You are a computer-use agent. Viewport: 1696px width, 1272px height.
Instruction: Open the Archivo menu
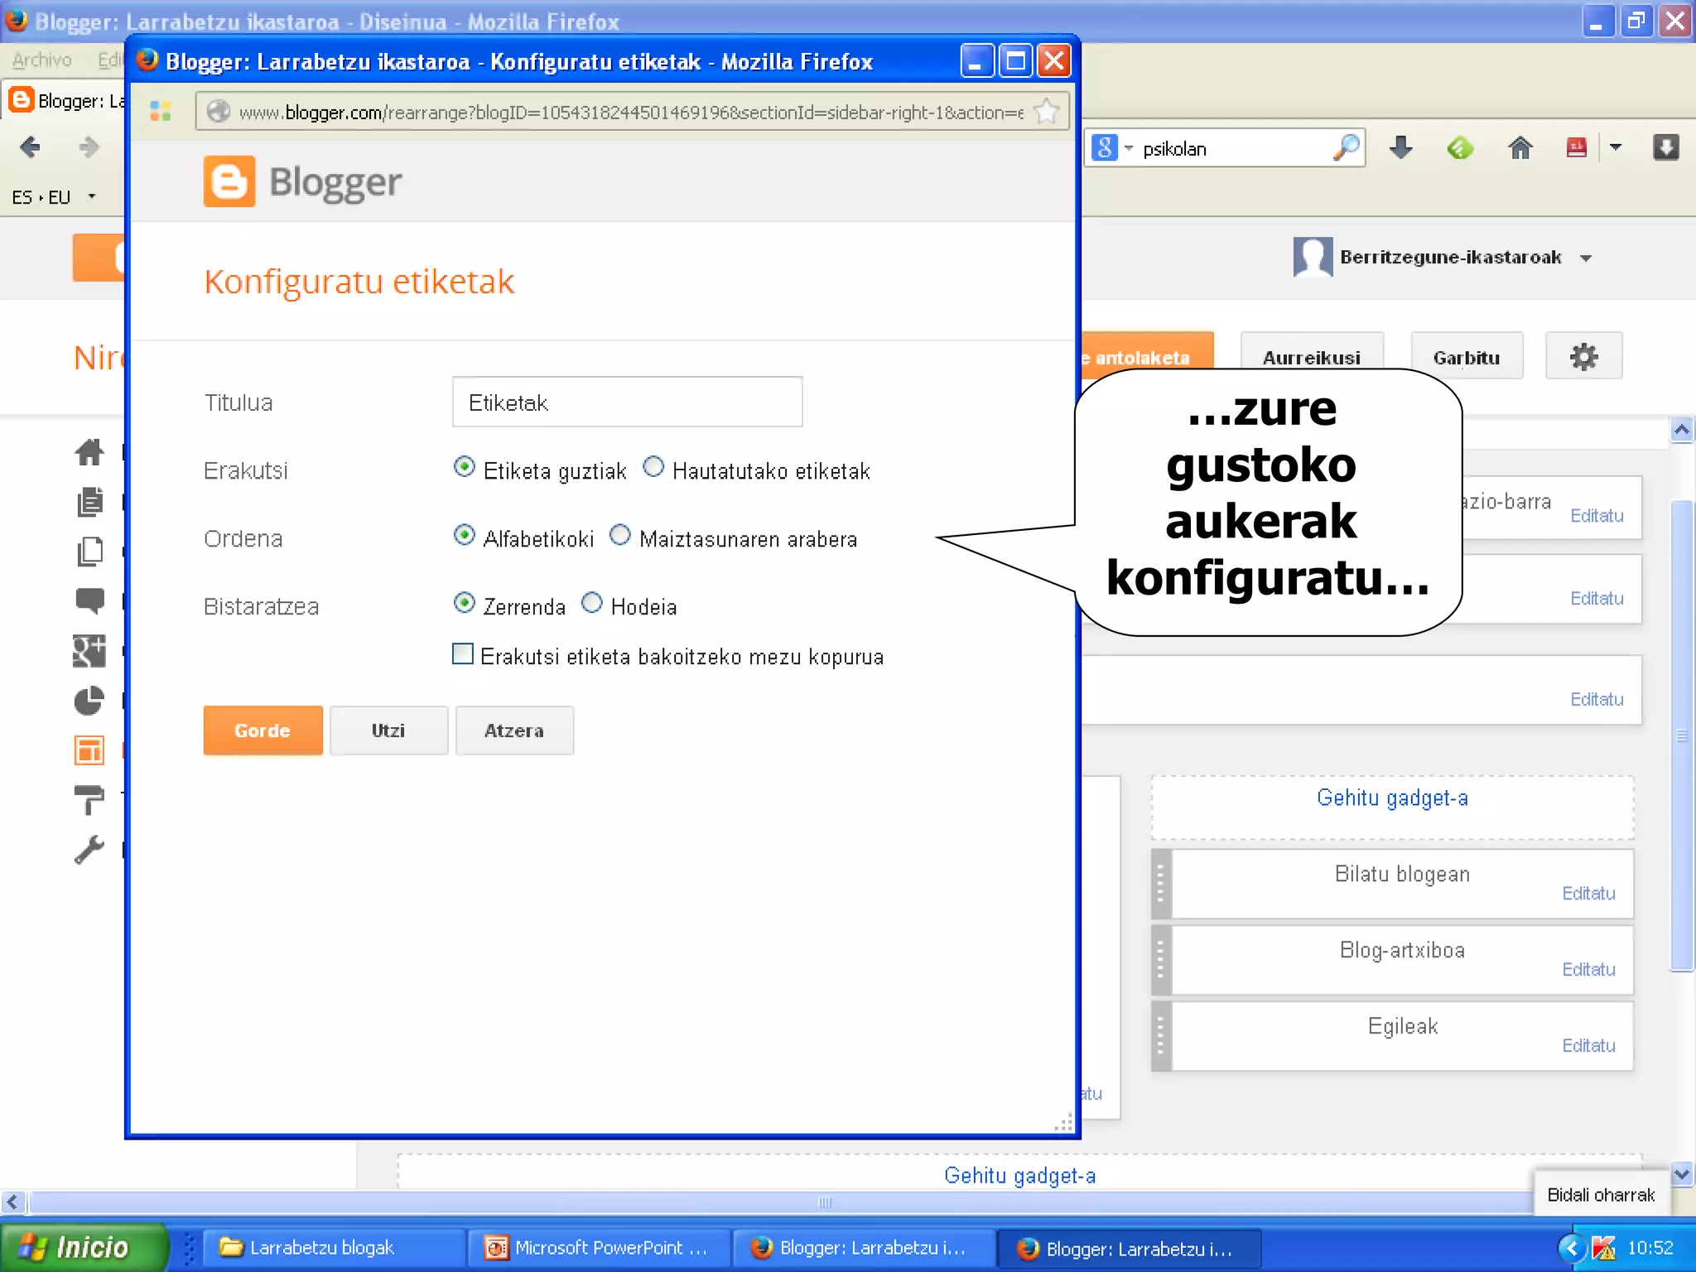click(x=41, y=60)
